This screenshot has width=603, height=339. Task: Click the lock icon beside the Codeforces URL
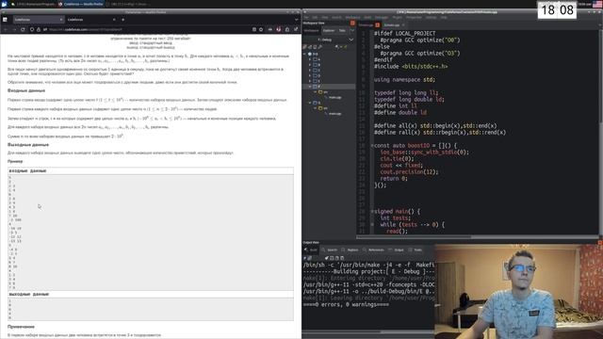coord(39,29)
